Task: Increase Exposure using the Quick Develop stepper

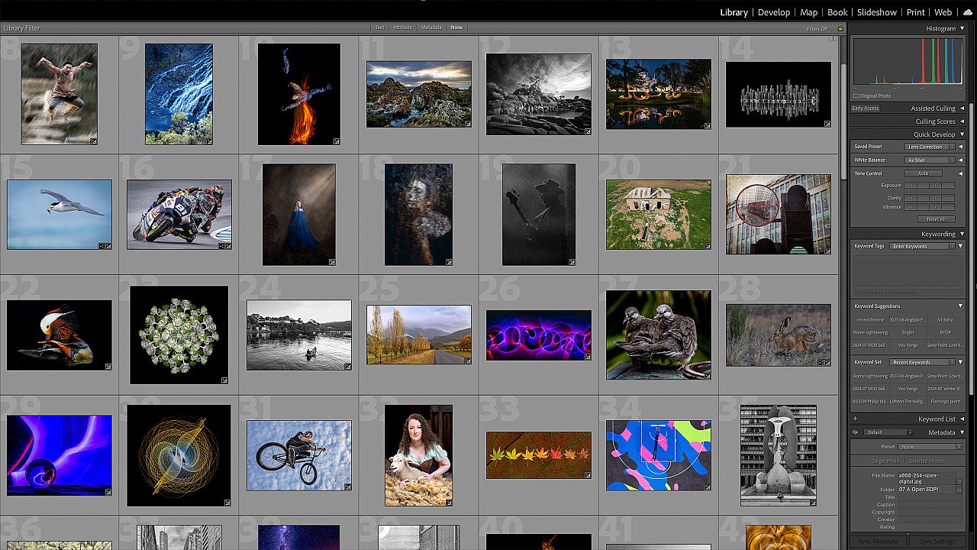Action: pyautogui.click(x=935, y=185)
